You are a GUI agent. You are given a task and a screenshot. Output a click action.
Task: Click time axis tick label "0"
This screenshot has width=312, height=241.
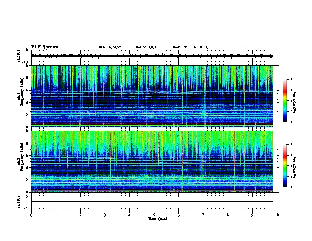click(x=31, y=215)
